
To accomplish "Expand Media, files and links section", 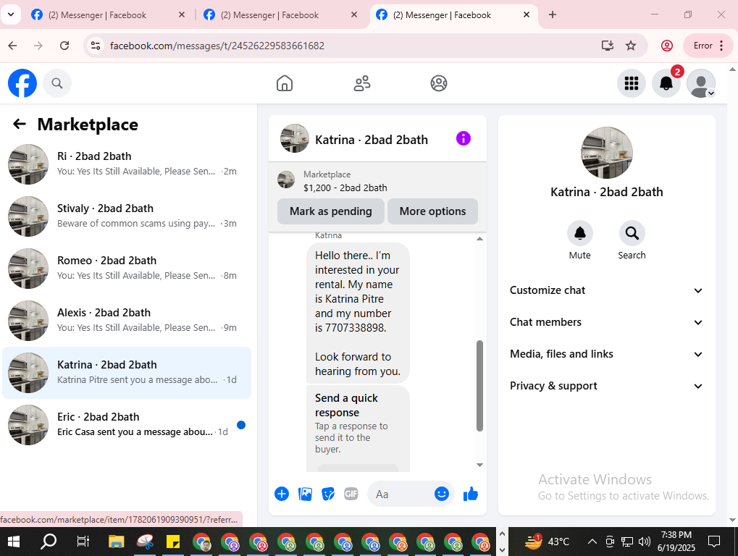I will pyautogui.click(x=606, y=354).
